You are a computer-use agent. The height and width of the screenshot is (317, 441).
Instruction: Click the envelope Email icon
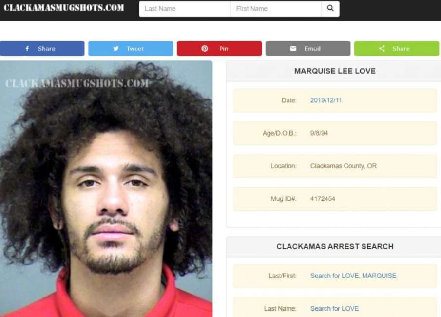click(x=293, y=48)
